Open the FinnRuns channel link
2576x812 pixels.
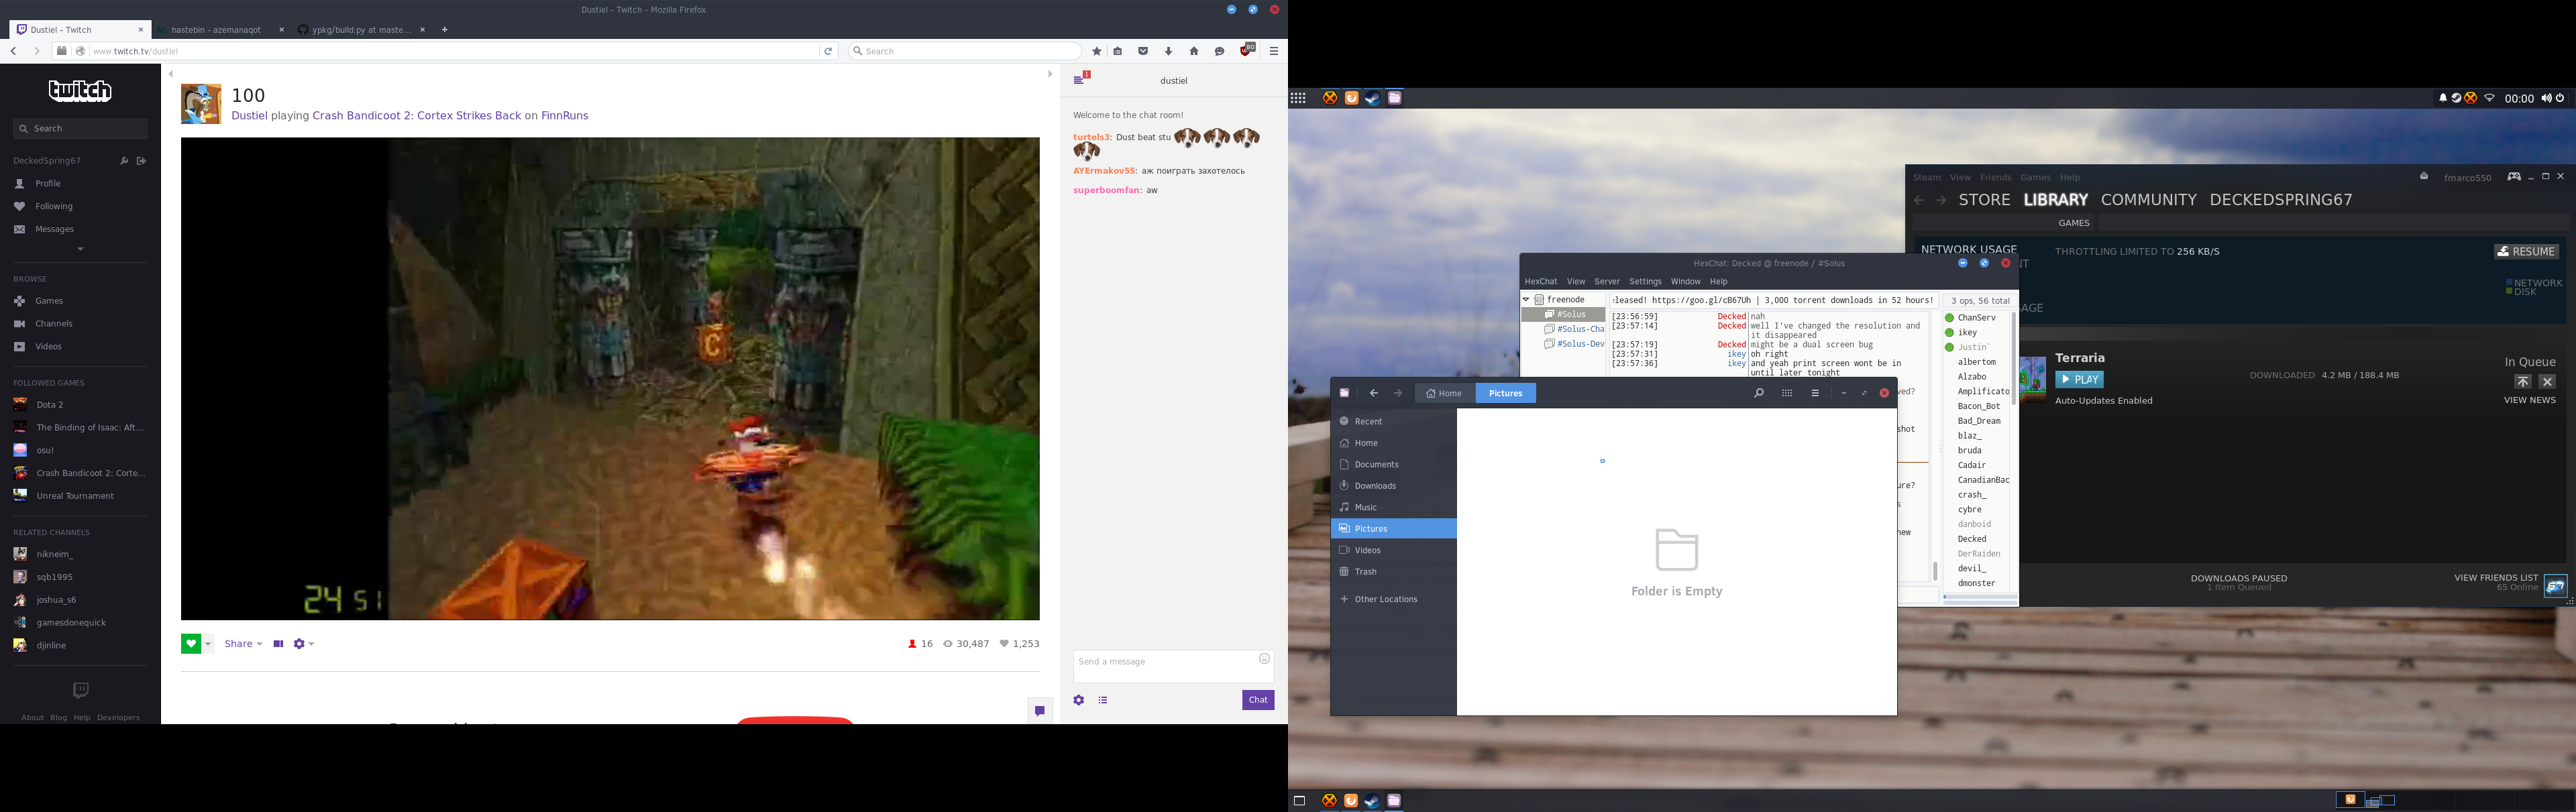564,116
